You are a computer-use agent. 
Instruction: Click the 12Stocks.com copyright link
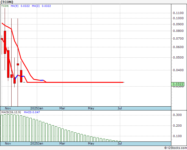click(x=175, y=148)
